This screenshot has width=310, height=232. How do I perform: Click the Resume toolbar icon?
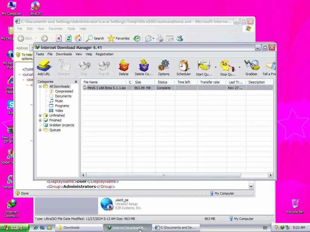[x=64, y=68]
